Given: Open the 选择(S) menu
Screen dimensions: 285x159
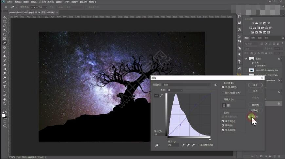Looking at the screenshot, I should tap(51, 2).
